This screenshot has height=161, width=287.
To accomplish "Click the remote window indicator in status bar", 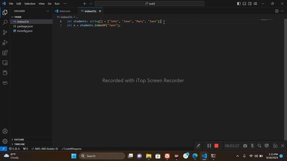I will [x=4, y=149].
